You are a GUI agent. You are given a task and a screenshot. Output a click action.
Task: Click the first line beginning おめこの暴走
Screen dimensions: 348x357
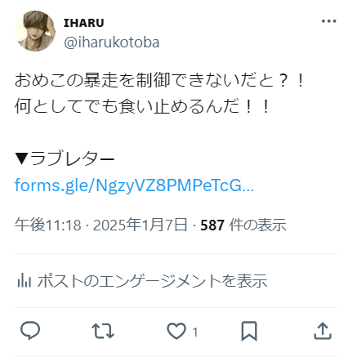pos(160,80)
